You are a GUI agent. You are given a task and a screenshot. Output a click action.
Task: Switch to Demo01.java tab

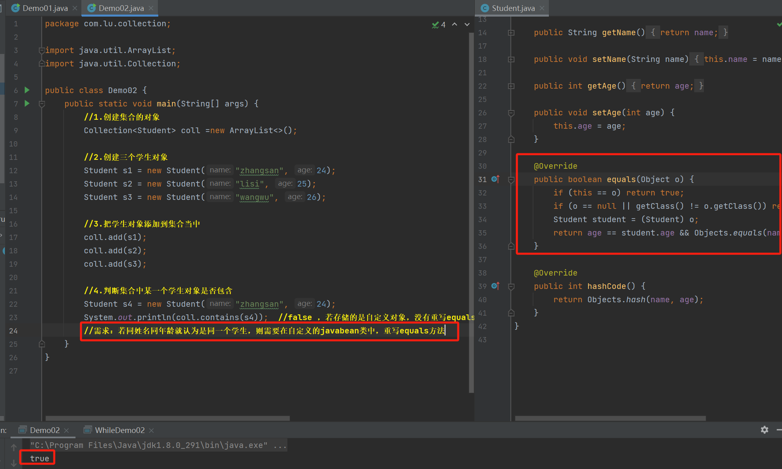tap(45, 8)
